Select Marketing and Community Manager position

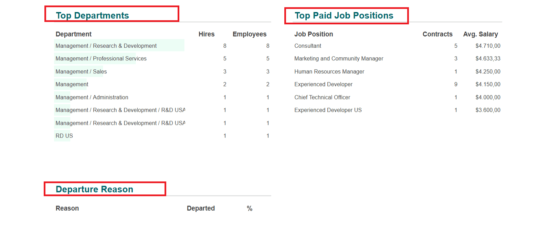[339, 59]
